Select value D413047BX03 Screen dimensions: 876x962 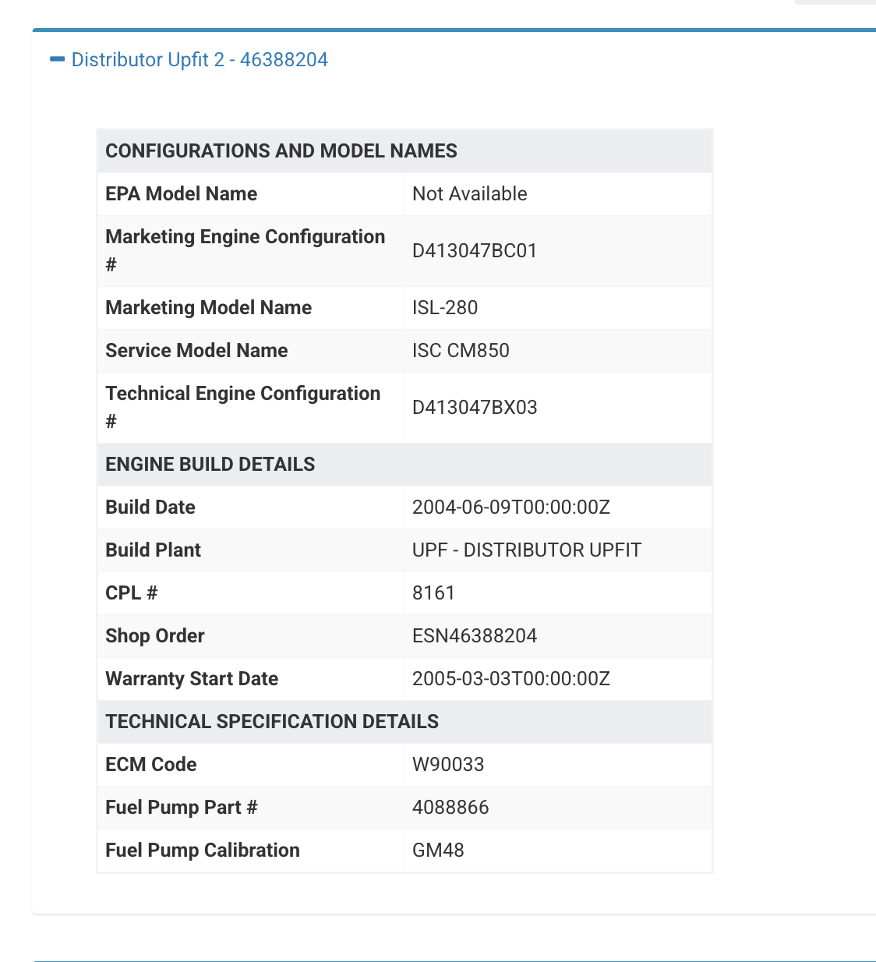475,408
